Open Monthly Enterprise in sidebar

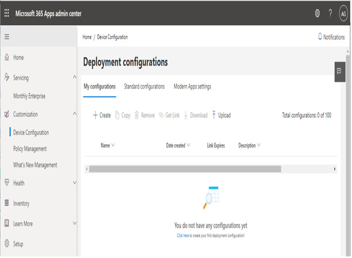coord(29,96)
